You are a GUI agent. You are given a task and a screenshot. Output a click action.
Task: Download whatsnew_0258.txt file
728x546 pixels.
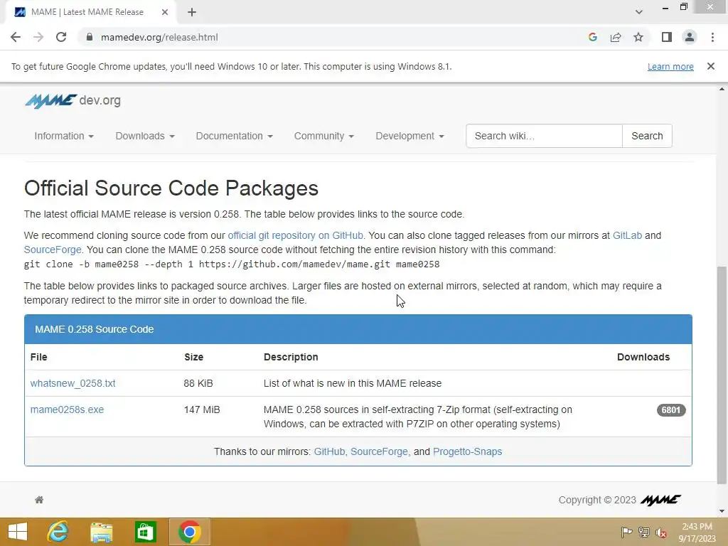click(x=73, y=383)
